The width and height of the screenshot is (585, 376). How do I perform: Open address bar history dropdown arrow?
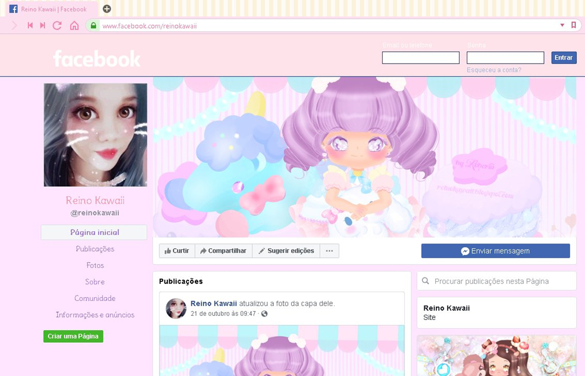point(562,25)
